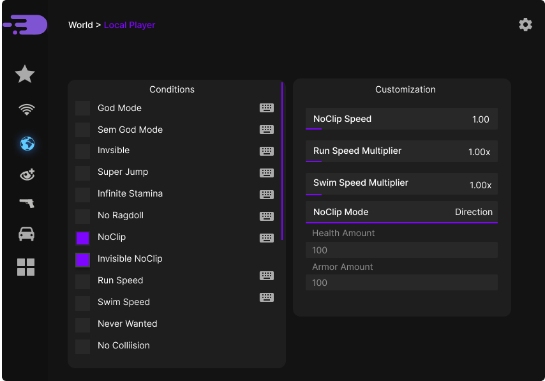Screen dimensions: 545x381
Task: Open the vehicle car tab
Action: coord(26,234)
